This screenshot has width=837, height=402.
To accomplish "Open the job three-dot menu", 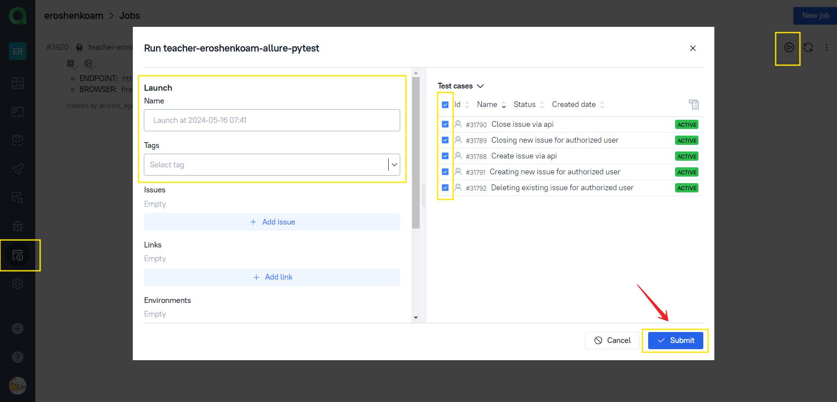I will (826, 48).
